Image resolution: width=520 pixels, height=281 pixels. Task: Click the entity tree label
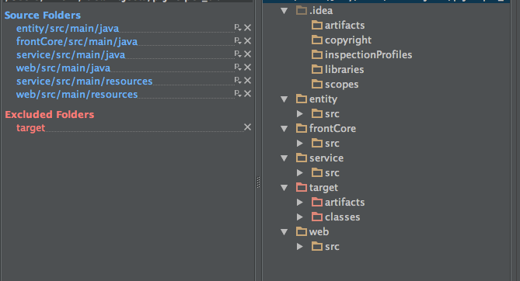click(x=323, y=99)
